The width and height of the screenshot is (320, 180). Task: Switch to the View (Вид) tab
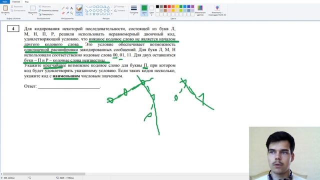pyautogui.click(x=26, y=1)
